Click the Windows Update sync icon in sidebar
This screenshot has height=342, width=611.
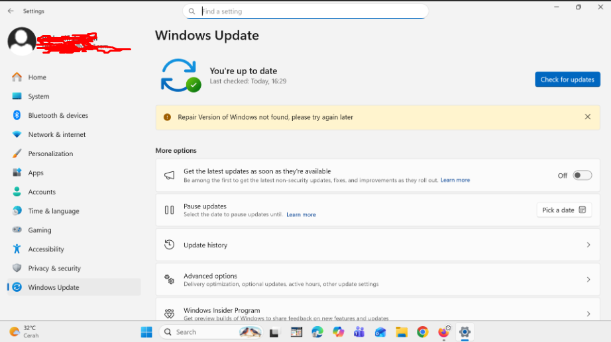(x=17, y=287)
